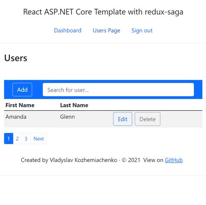Image resolution: width=206 pixels, height=205 pixels.
Task: Select pagination page 1
Action: click(9, 139)
